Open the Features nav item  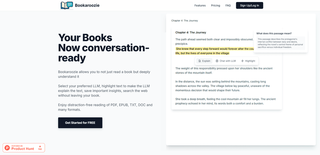pyautogui.click(x=200, y=6)
